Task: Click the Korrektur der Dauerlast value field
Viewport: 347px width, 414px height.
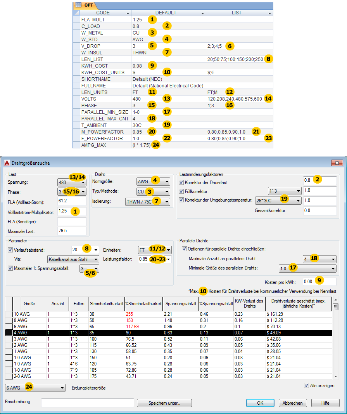Action: (320, 181)
